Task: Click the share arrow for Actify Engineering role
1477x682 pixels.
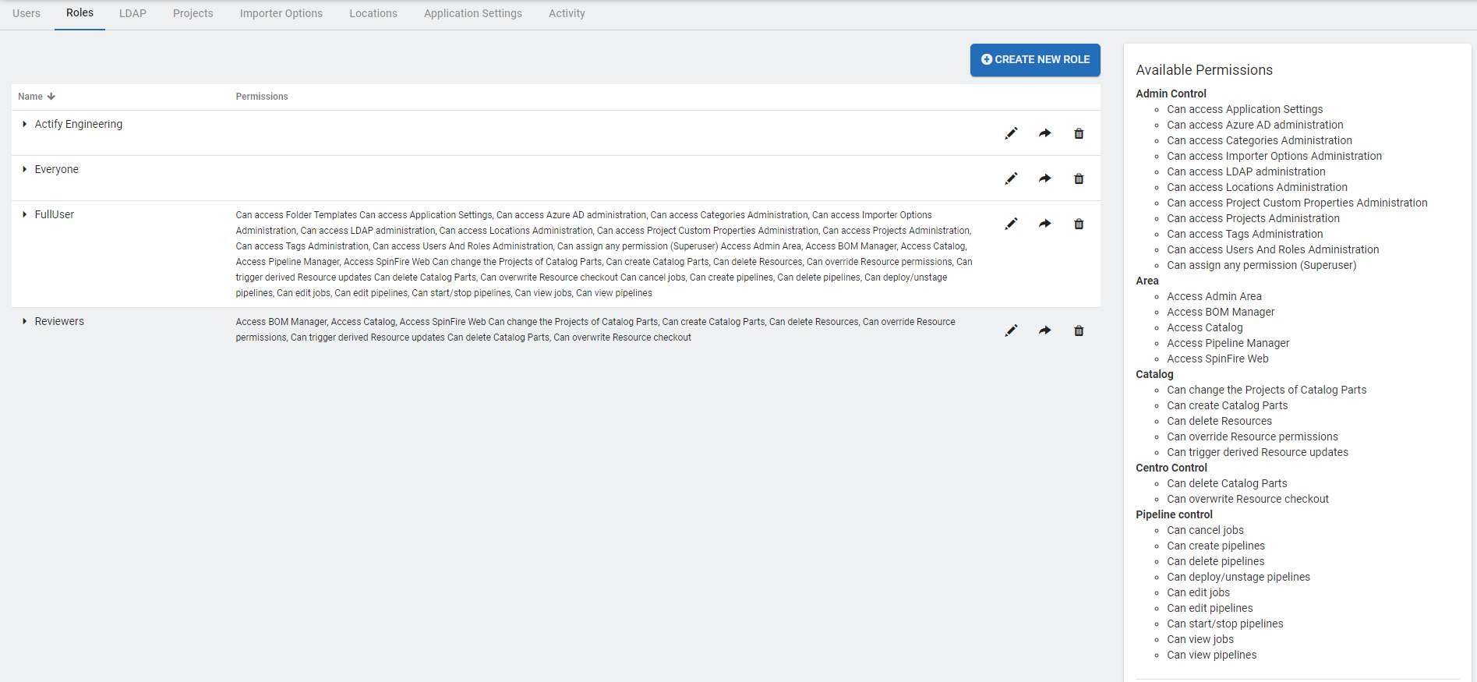Action: 1044,133
